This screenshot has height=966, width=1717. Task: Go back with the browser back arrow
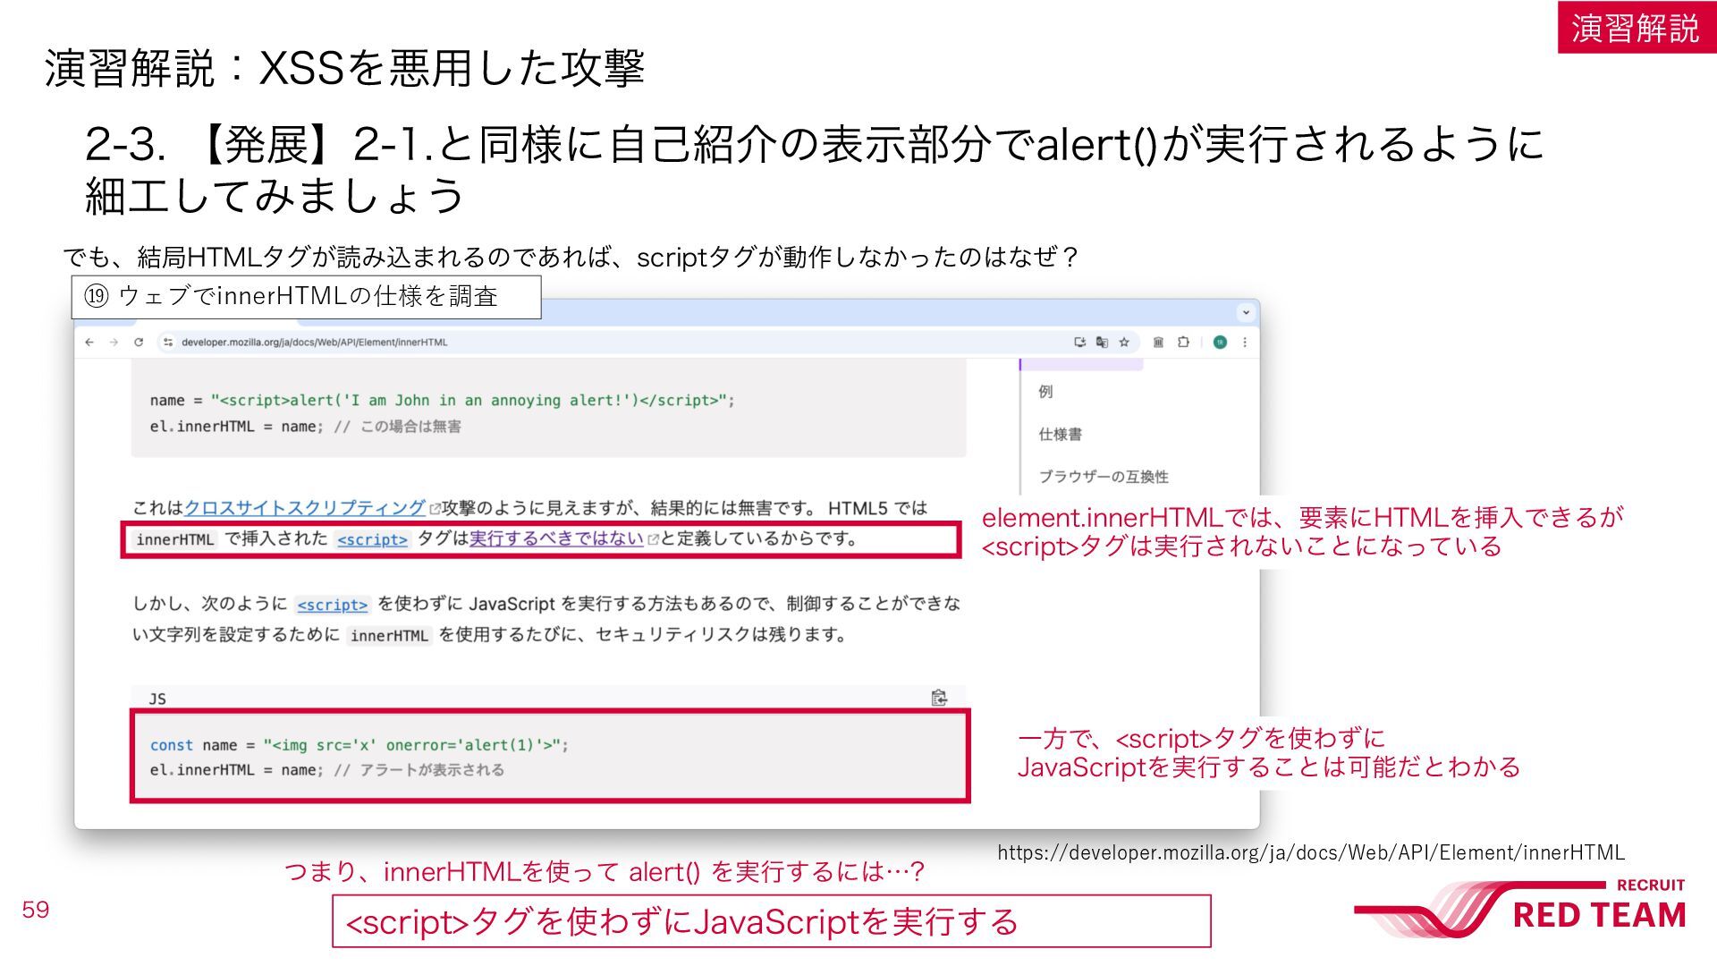click(x=89, y=342)
